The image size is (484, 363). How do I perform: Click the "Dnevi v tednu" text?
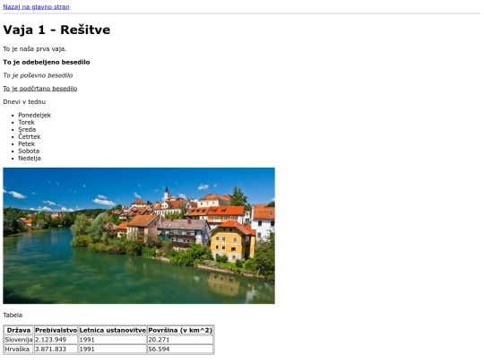pos(24,102)
